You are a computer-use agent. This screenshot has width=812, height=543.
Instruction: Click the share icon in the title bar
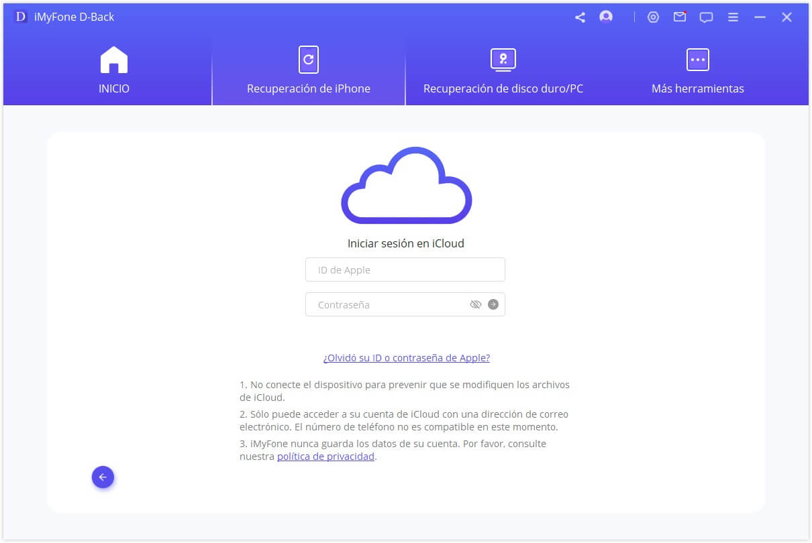(580, 17)
